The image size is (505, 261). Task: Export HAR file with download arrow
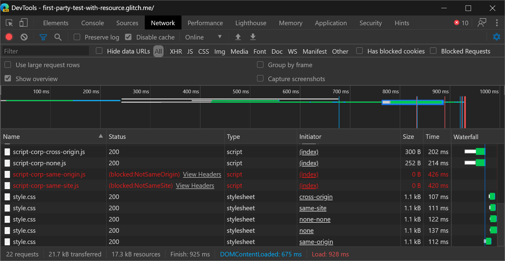(253, 37)
